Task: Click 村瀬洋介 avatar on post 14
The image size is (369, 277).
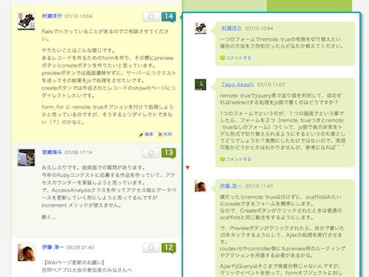Action: coord(26,21)
